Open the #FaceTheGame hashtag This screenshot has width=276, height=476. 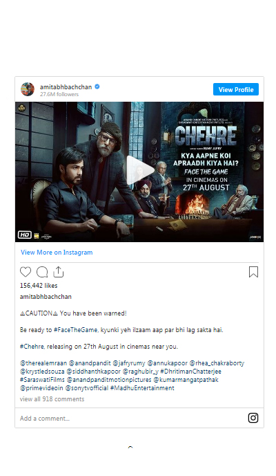[x=76, y=330]
